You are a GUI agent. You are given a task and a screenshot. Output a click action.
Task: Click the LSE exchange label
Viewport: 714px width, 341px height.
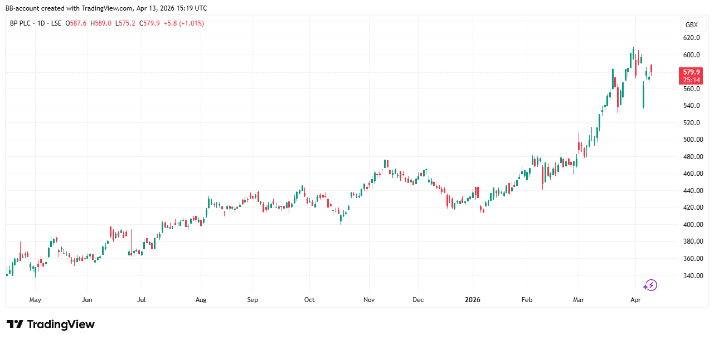56,23
